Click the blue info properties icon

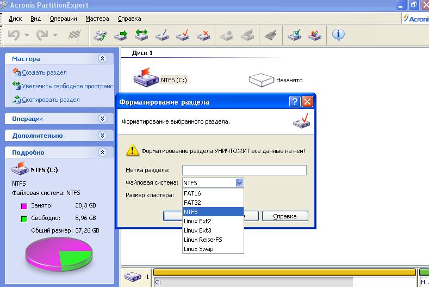click(338, 35)
